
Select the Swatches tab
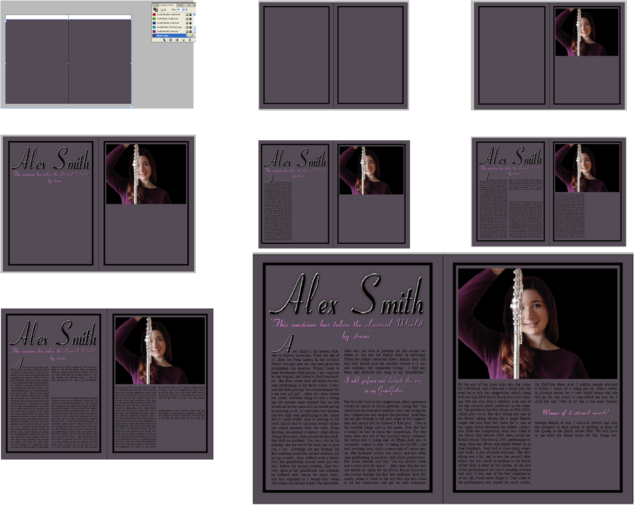click(167, 5)
